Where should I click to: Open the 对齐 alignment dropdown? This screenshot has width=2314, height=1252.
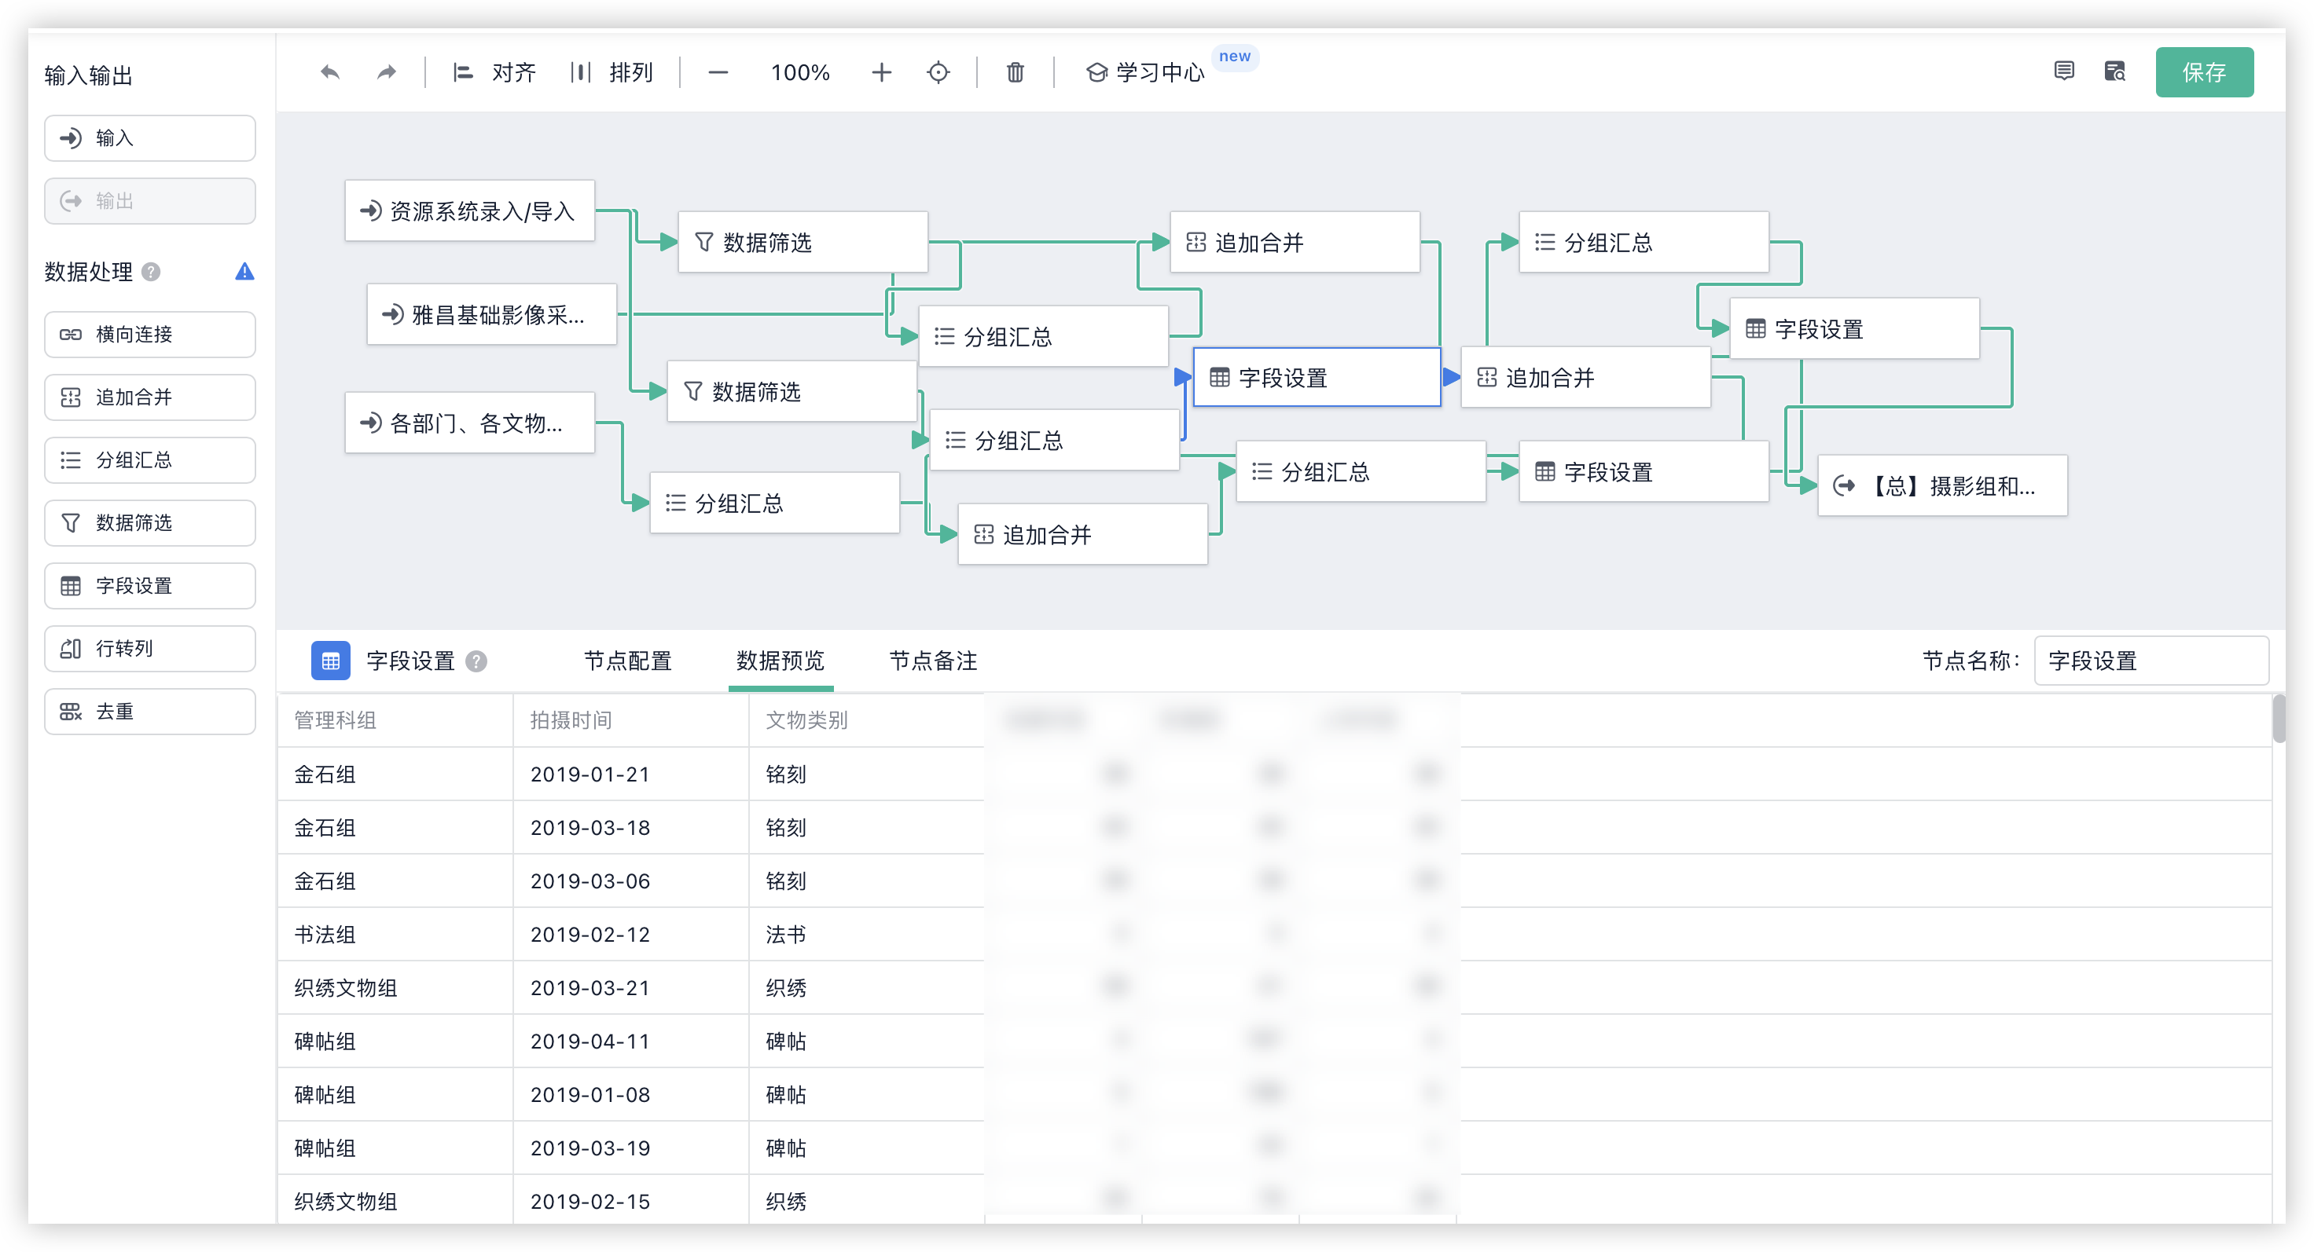[x=495, y=71]
